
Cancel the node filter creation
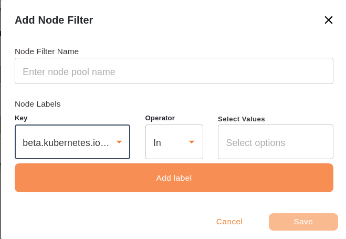click(x=229, y=222)
